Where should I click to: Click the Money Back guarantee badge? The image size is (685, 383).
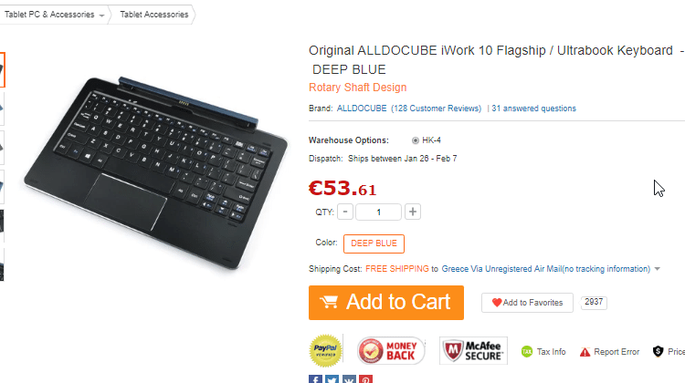[391, 350]
